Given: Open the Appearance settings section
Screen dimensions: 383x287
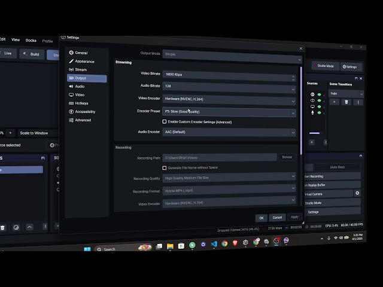Looking at the screenshot, I should tap(81, 61).
